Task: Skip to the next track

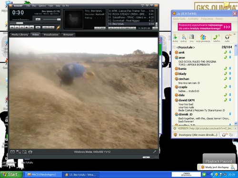Action: click(31, 28)
